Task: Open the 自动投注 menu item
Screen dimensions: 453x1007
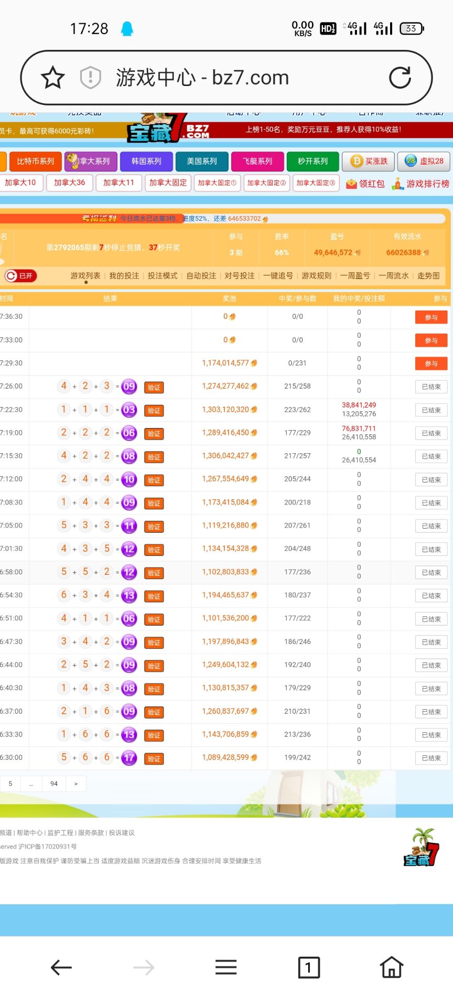Action: pyautogui.click(x=201, y=276)
